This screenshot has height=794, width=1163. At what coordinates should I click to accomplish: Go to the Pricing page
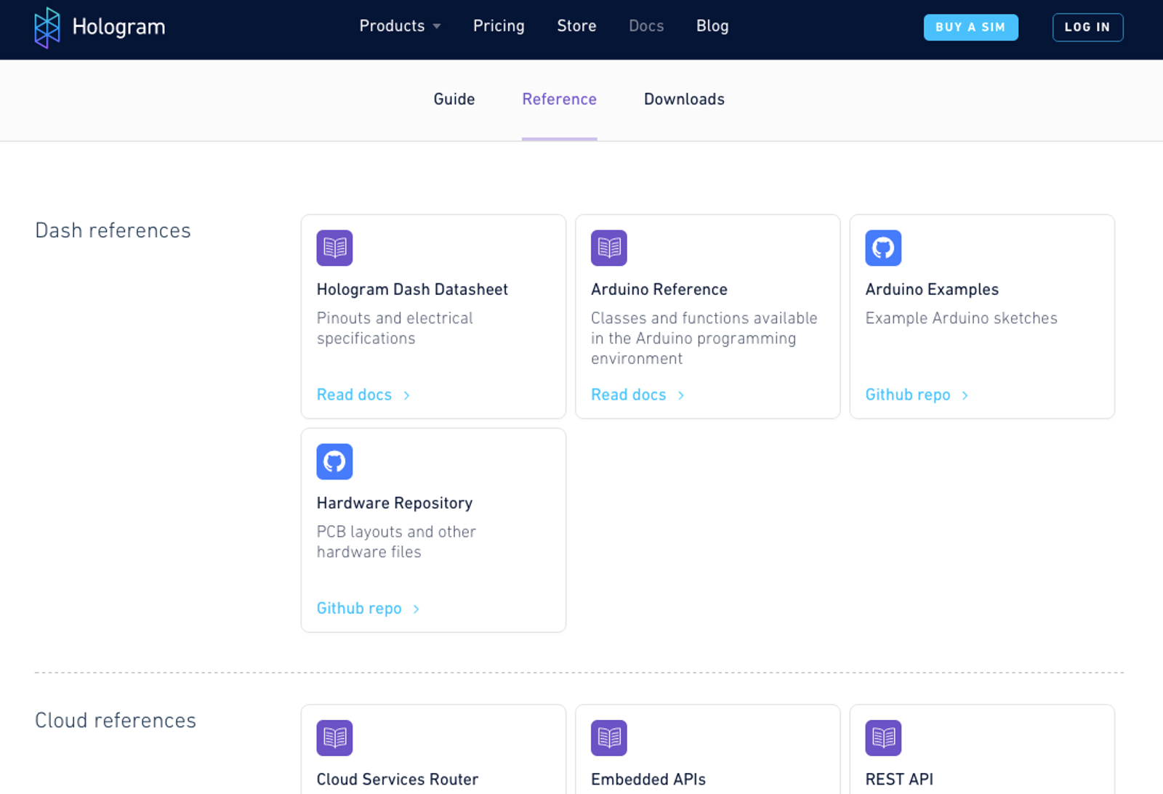coord(499,26)
